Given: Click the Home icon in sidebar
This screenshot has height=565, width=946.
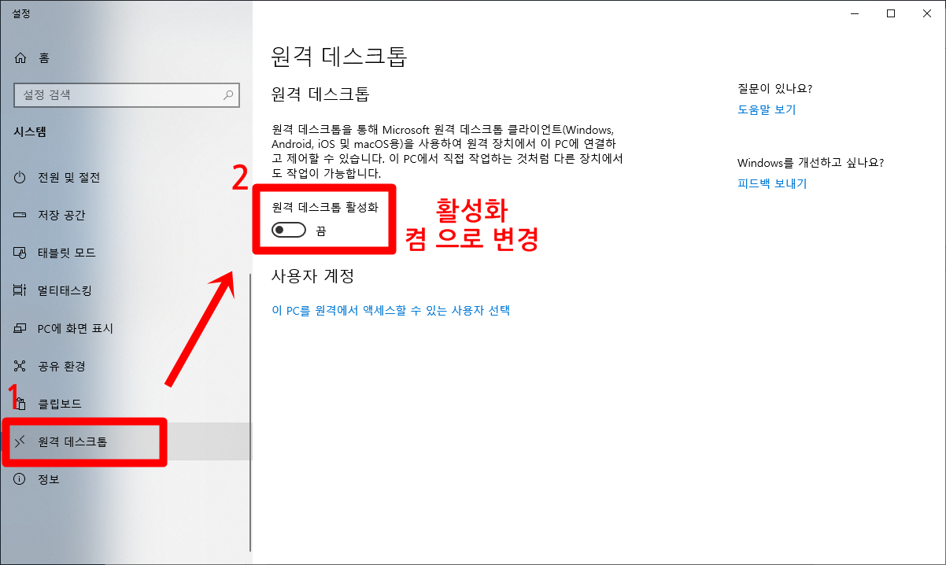Looking at the screenshot, I should [20, 57].
